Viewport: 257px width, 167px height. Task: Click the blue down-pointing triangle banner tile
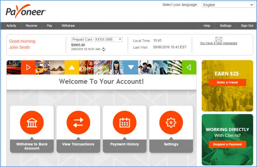[131, 67]
